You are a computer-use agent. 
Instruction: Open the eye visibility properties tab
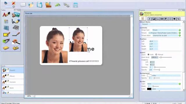(162, 19)
